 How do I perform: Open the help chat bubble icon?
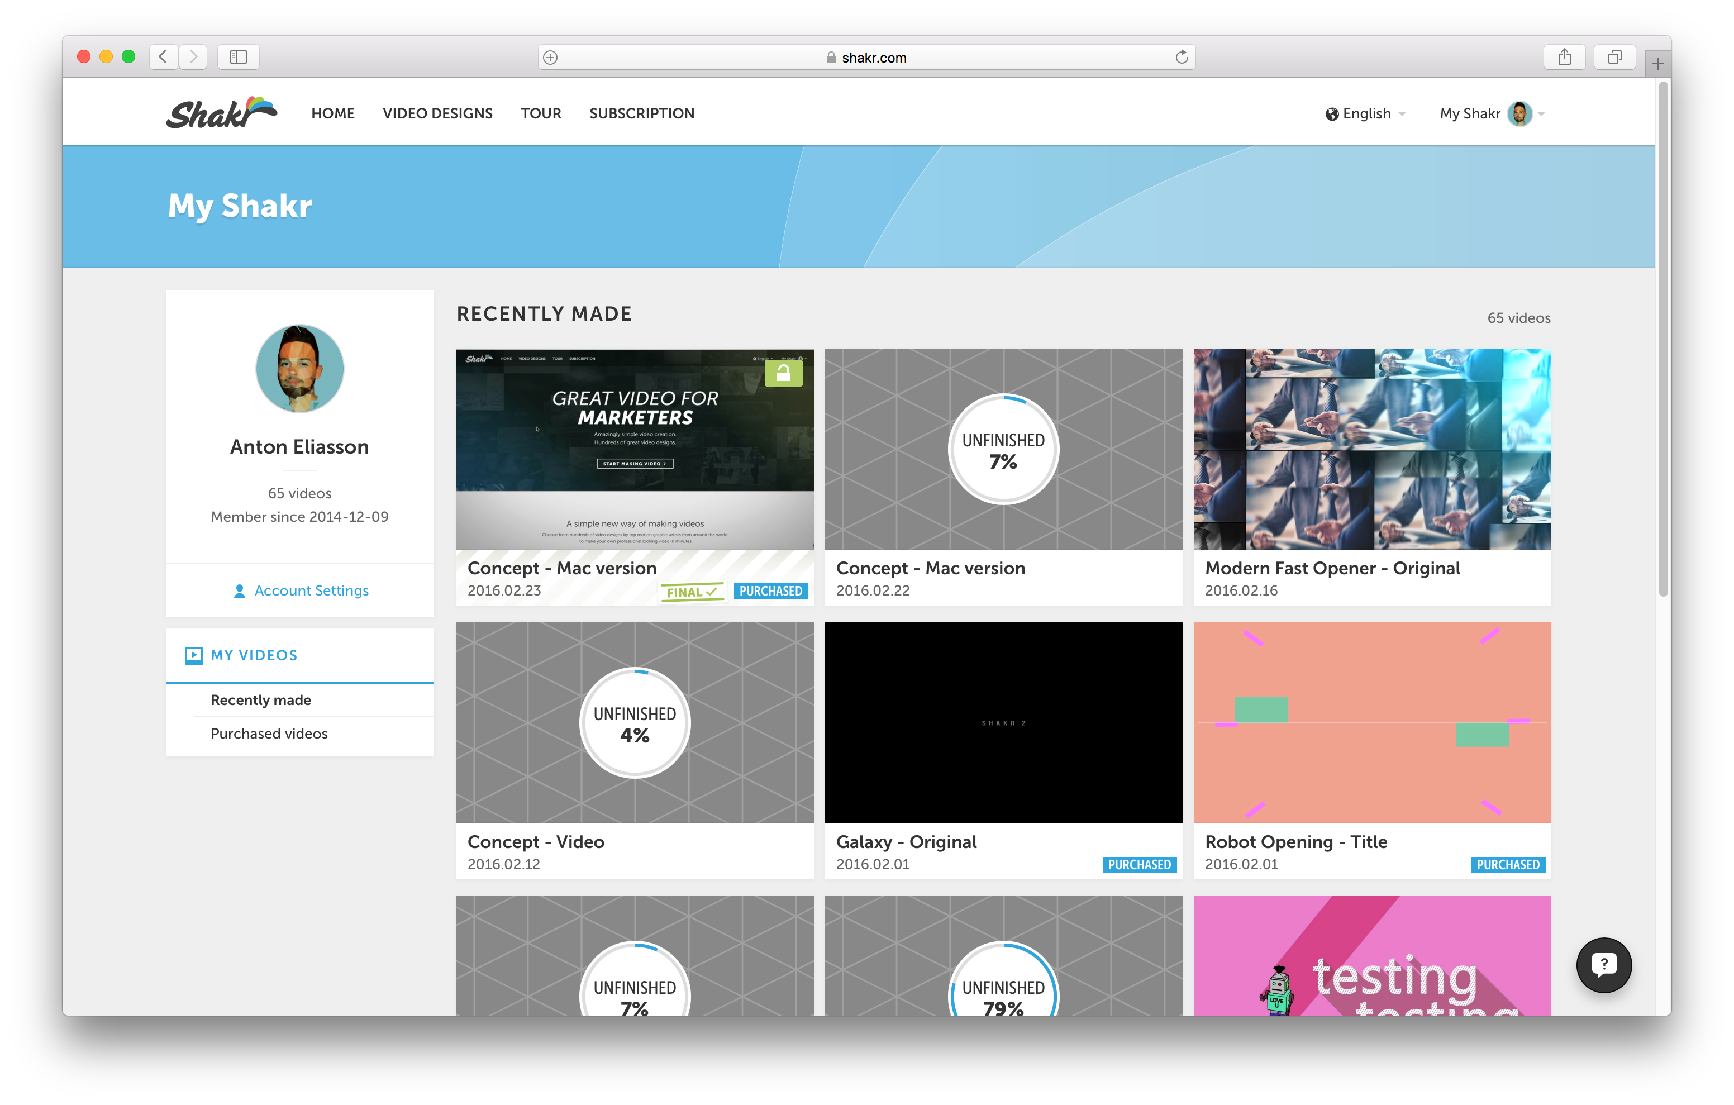point(1604,965)
